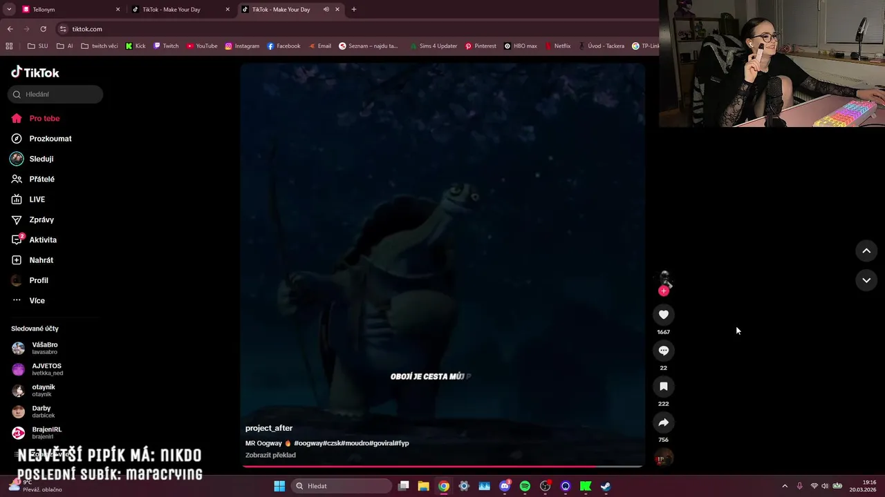This screenshot has width=885, height=497.
Task: Open Přátelé page
Action: click(41, 179)
